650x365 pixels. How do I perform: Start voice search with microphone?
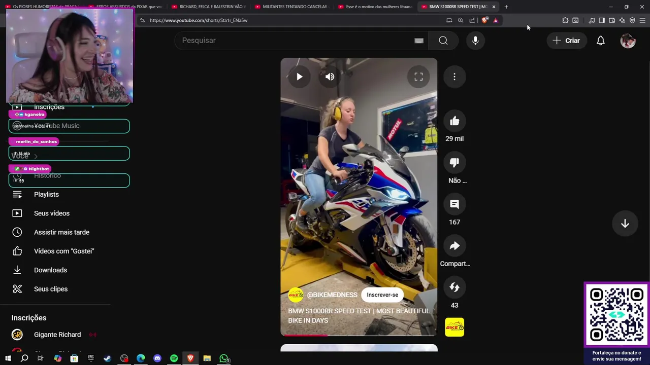(475, 41)
